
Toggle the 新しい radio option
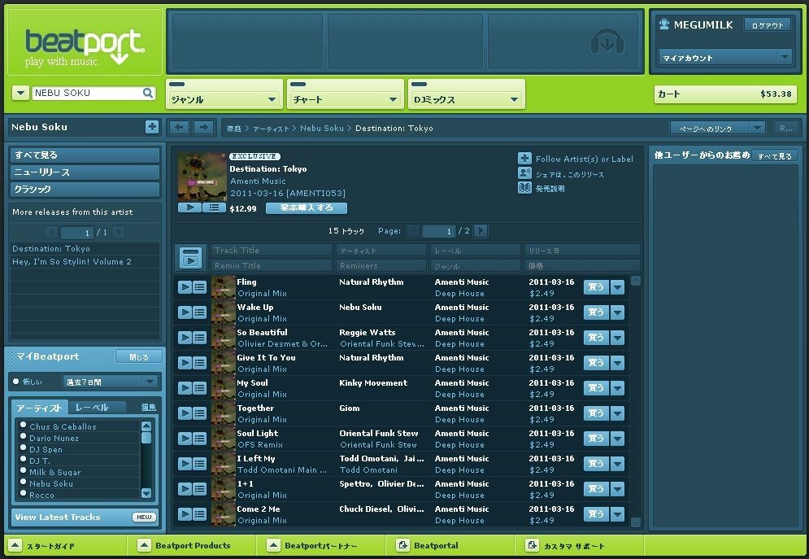tap(16, 382)
